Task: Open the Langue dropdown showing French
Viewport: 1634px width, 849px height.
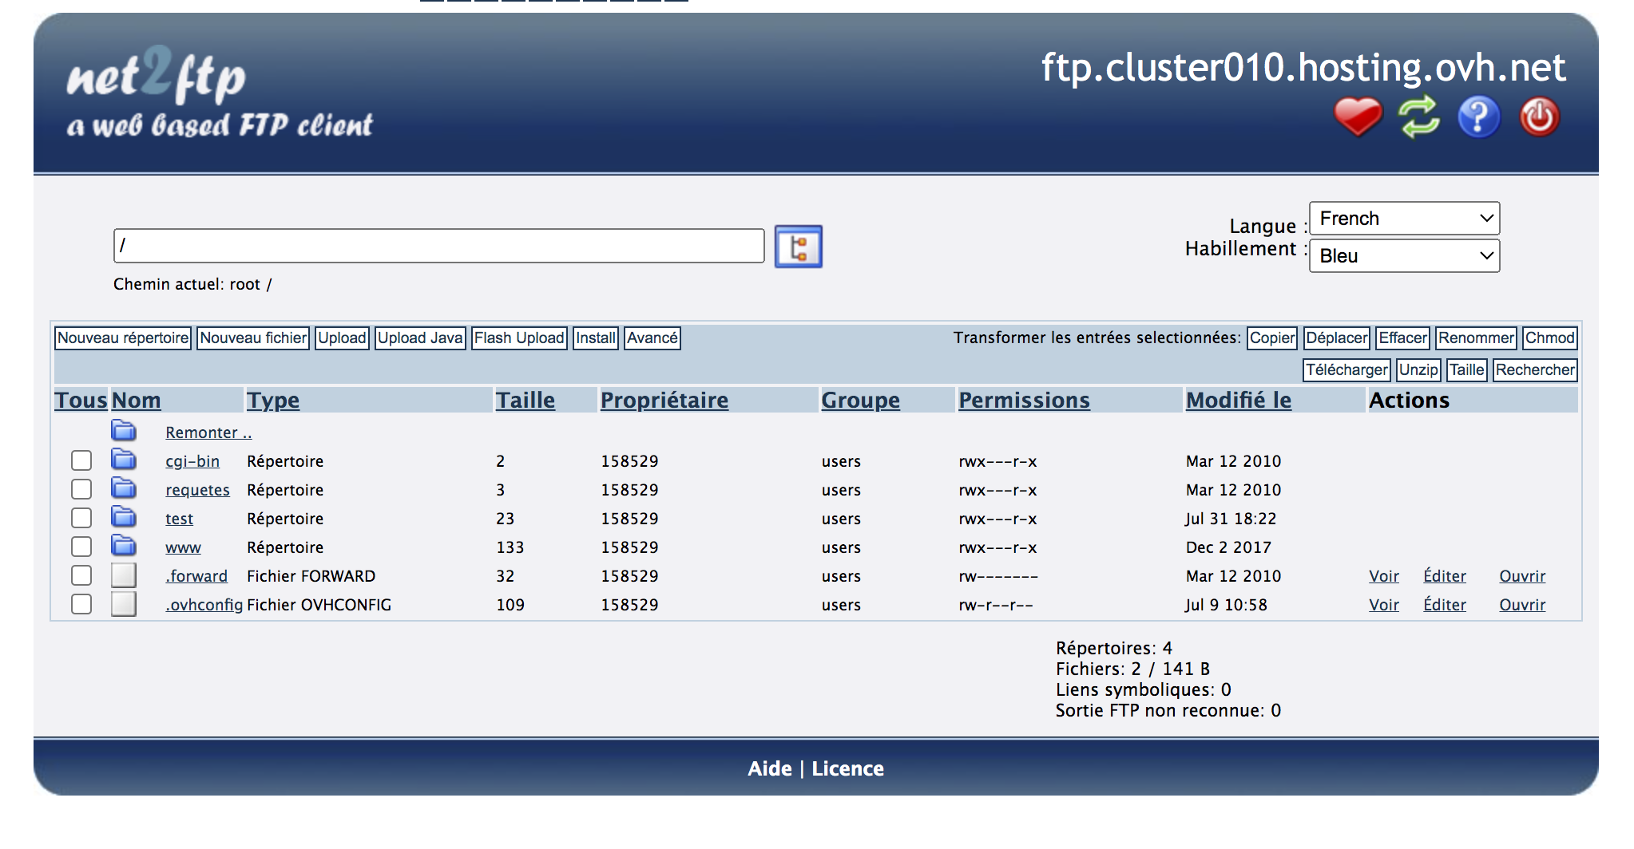Action: click(x=1404, y=219)
